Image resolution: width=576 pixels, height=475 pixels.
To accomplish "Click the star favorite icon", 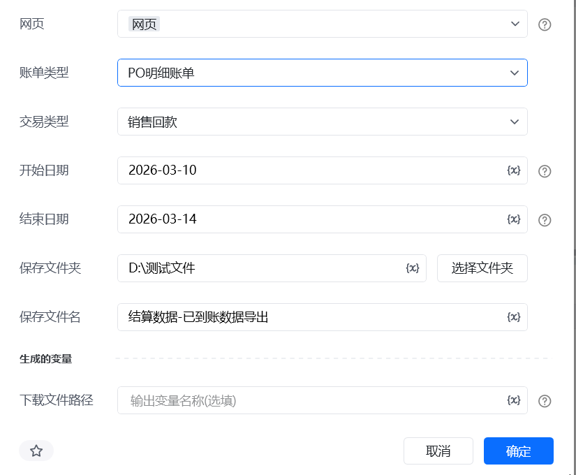I will [x=36, y=451].
